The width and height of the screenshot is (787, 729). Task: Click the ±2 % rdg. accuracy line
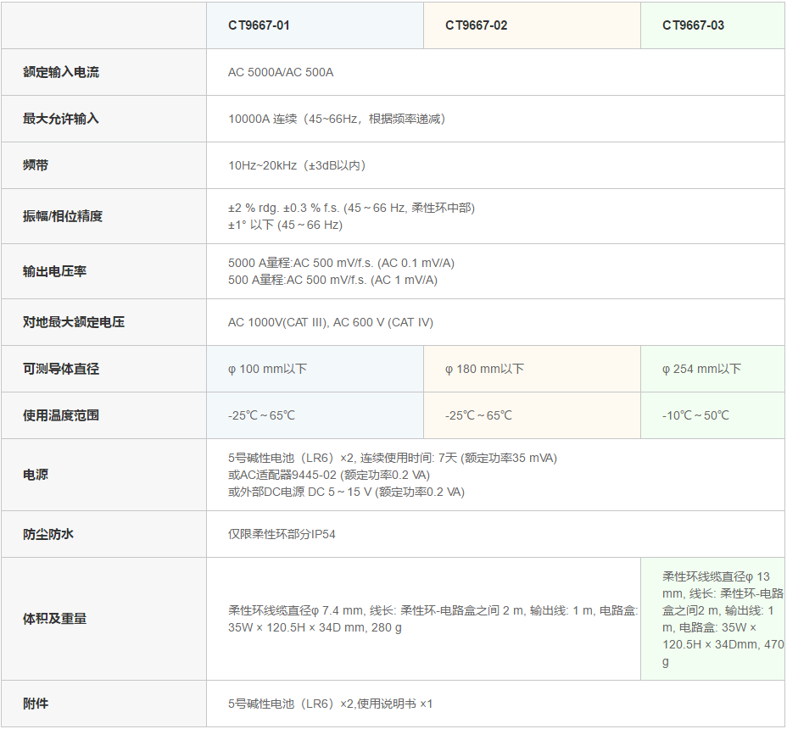coord(351,208)
